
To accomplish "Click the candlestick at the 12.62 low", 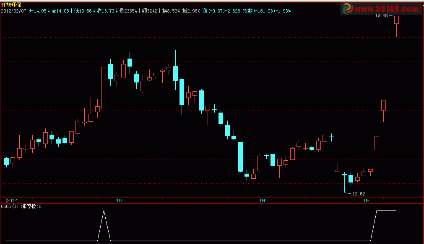I will coord(344,182).
